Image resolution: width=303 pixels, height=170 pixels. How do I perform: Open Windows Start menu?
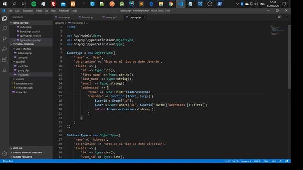coord(4,4)
